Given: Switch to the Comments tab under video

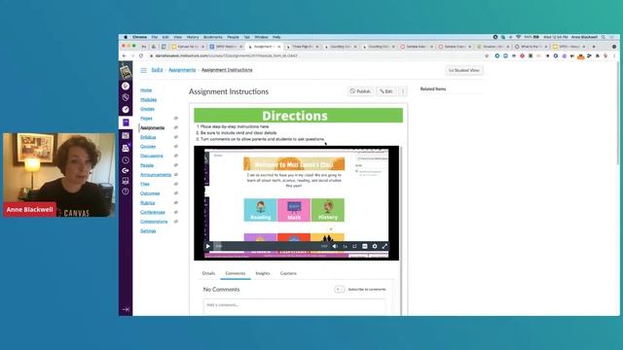Looking at the screenshot, I should tap(236, 273).
